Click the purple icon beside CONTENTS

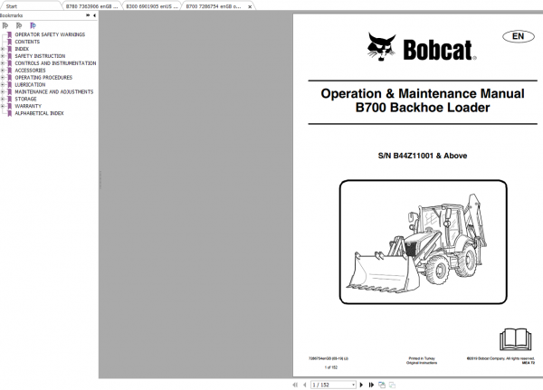coord(10,42)
